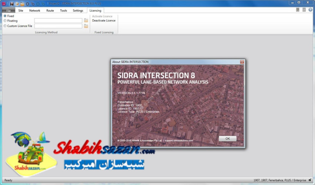
Task: Open the File menu tab
Action: click(x=9, y=10)
